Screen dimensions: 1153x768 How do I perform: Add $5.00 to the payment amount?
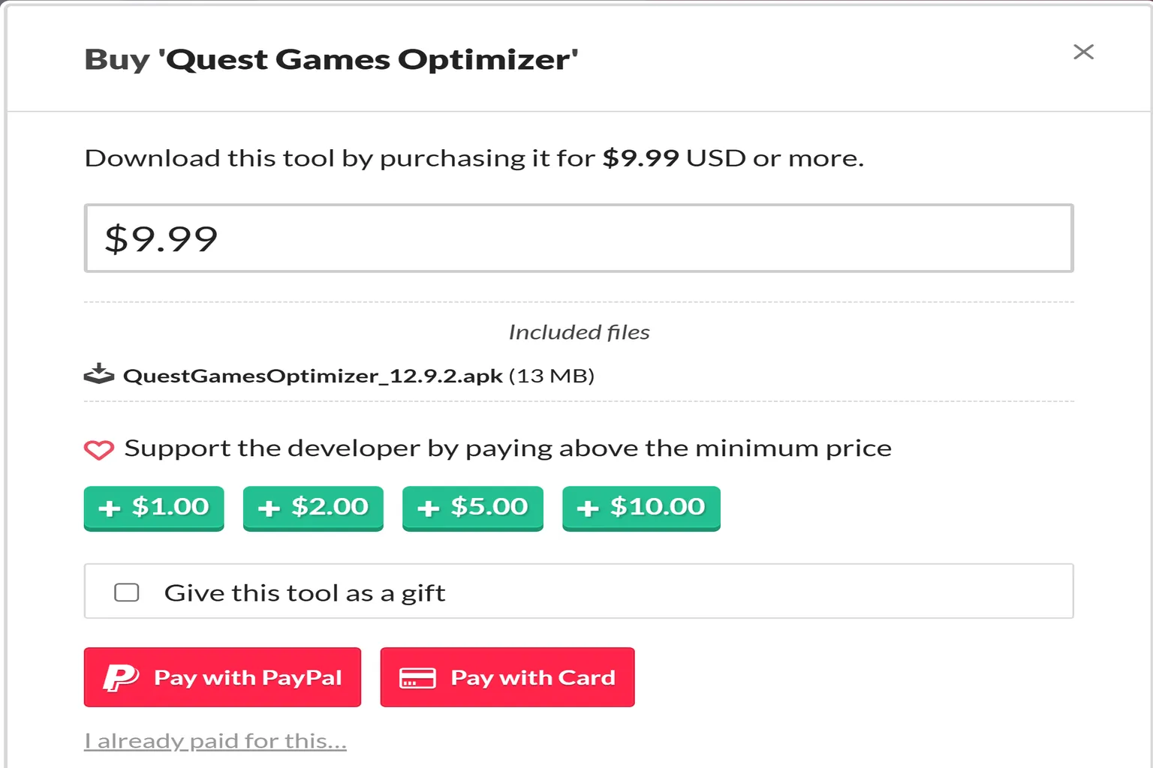click(x=472, y=508)
